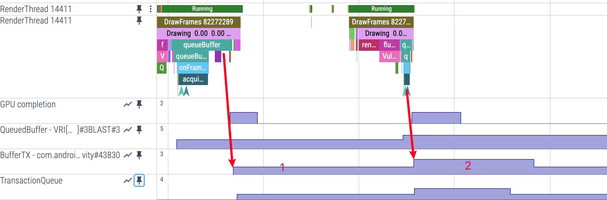Click the BufferTX counter step labeled 2
The height and width of the screenshot is (200, 607).
(x=474, y=163)
